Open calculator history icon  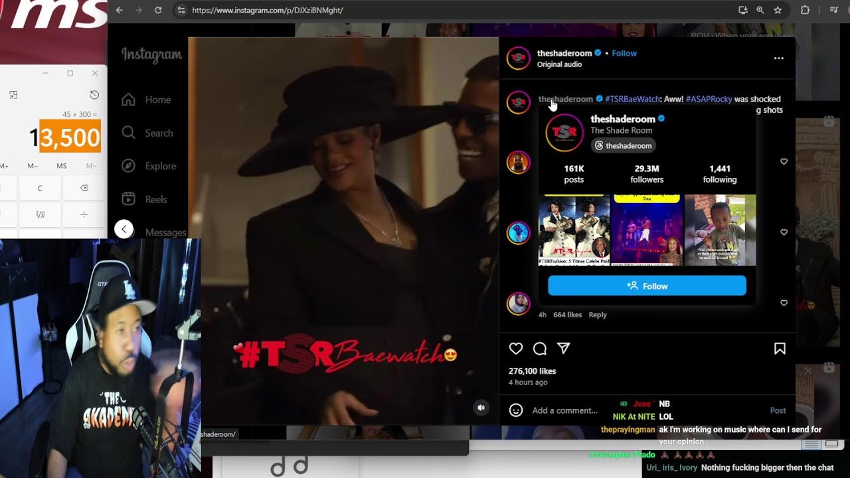94,95
